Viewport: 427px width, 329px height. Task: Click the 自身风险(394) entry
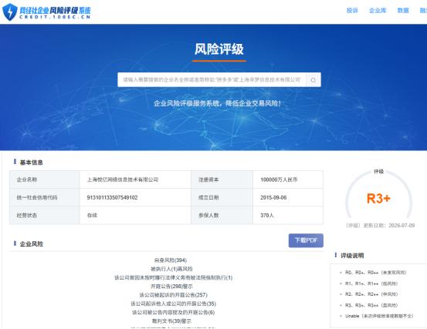(171, 260)
